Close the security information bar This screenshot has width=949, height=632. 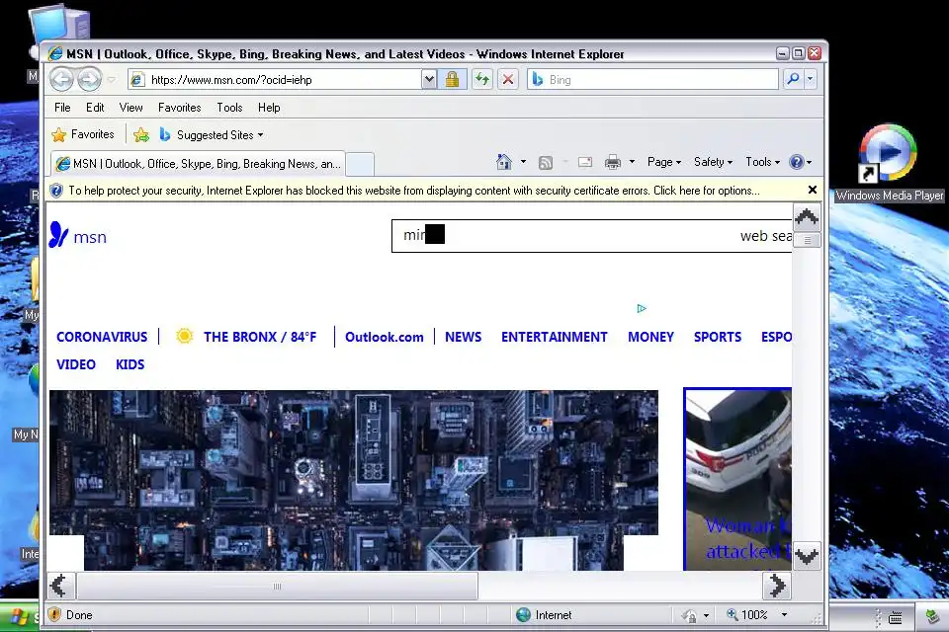[813, 190]
